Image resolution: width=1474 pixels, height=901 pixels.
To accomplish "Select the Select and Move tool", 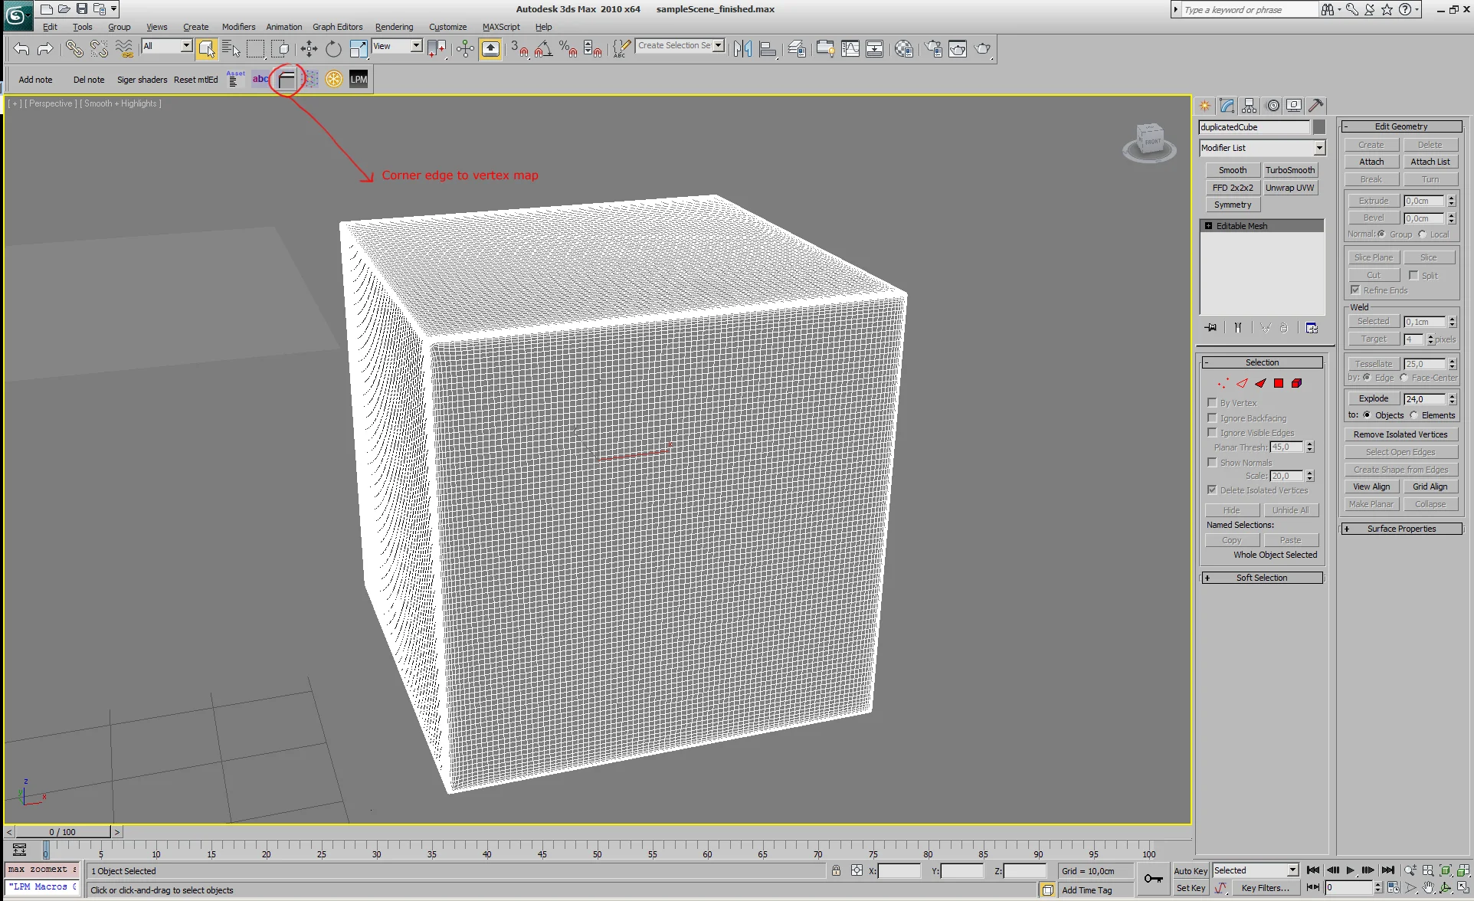I will (309, 49).
